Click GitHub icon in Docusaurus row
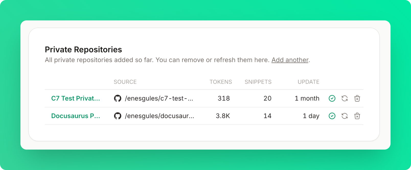Screen dimensions: 411x170 (x=118, y=116)
